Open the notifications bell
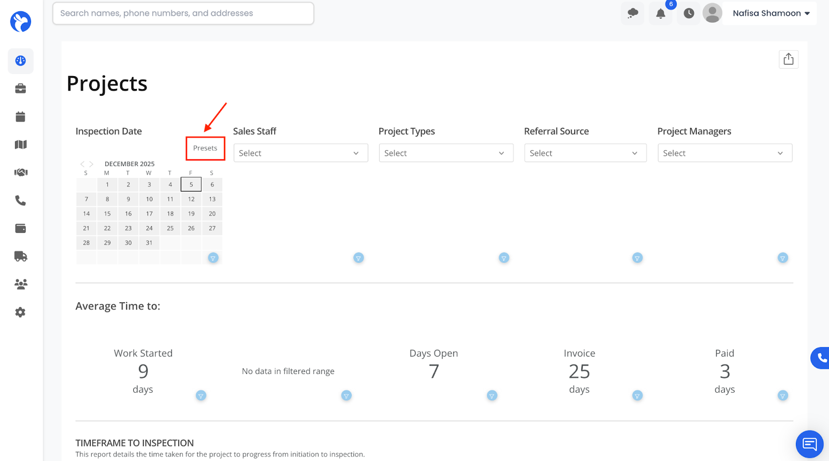The width and height of the screenshot is (829, 461). [661, 13]
